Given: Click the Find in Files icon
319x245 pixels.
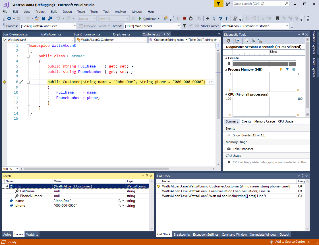Looking at the screenshot, I should click(x=165, y=18).
